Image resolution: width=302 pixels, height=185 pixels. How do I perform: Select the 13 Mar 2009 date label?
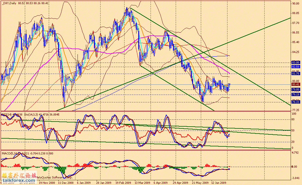tap(142, 183)
